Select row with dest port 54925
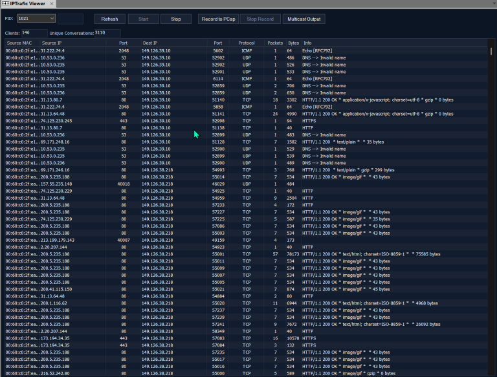 (246, 191)
